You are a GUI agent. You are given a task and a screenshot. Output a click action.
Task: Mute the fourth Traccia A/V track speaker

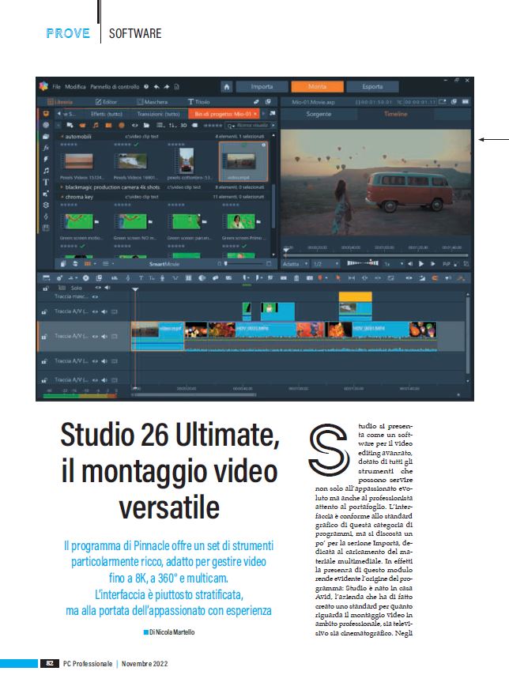coord(104,379)
